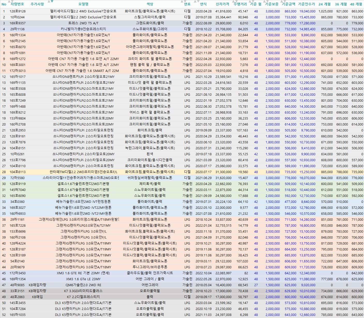The image size is (364, 318).
Task: Click plate number 54호0140
Action: click(18, 261)
